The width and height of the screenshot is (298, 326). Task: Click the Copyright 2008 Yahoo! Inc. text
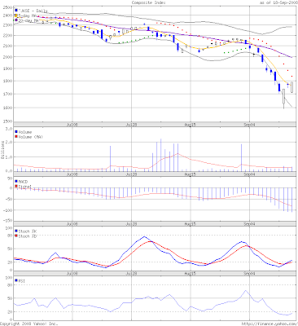pyautogui.click(x=28, y=324)
